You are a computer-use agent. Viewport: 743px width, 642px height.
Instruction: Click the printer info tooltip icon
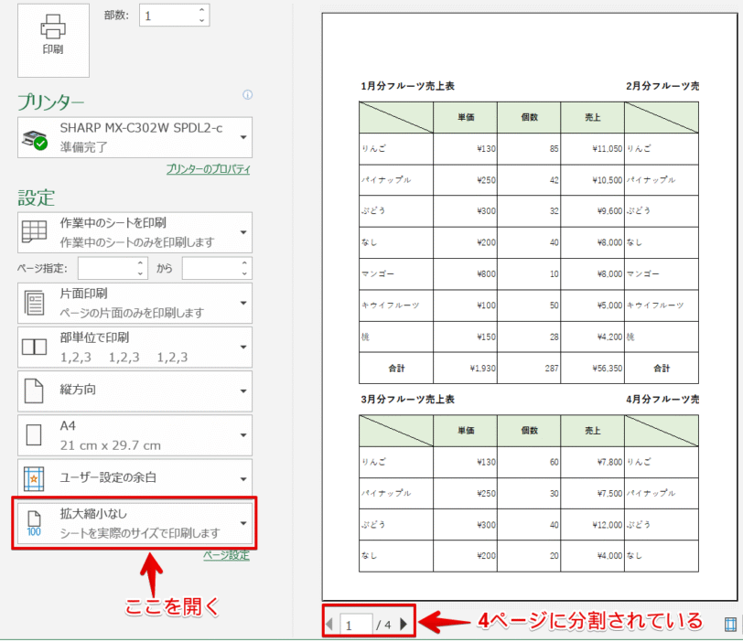point(247,96)
